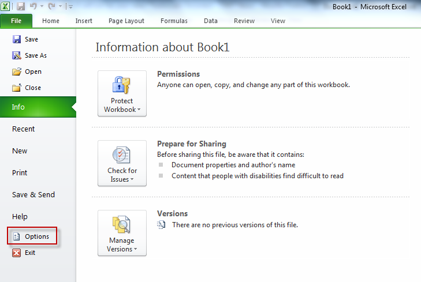Click the Versions heading
Viewport: 421px width, 282px height.
tap(172, 213)
